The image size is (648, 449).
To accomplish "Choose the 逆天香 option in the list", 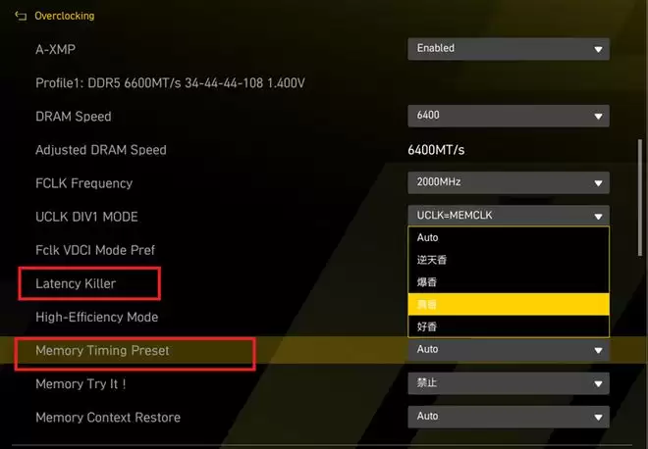I will pos(509,260).
